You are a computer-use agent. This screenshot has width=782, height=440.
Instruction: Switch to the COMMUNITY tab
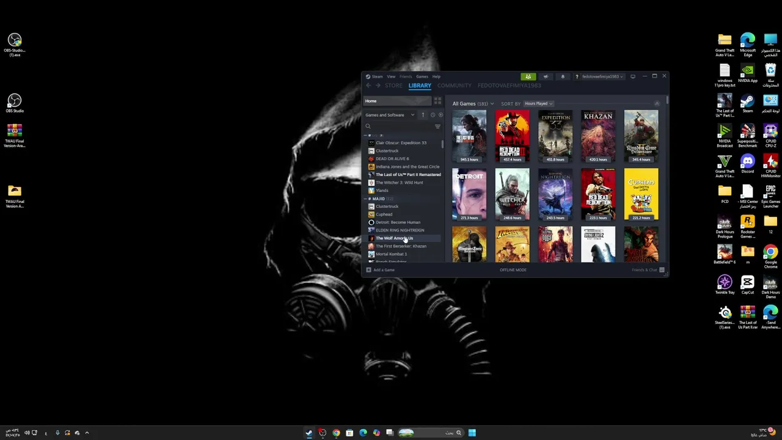(454, 86)
